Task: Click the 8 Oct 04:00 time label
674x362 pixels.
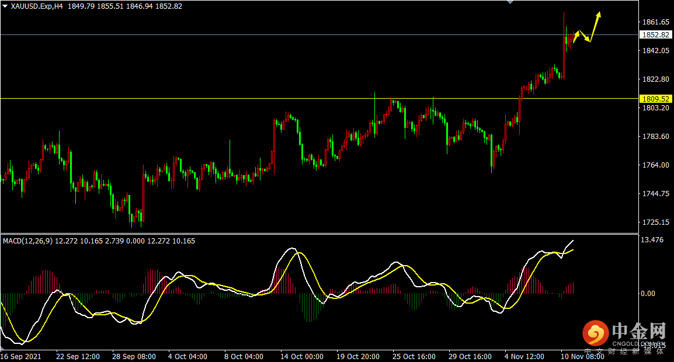Action: pyautogui.click(x=244, y=356)
